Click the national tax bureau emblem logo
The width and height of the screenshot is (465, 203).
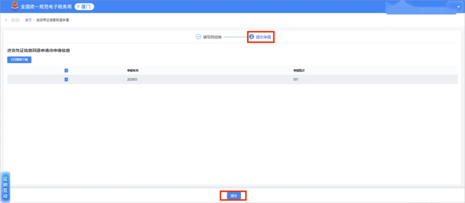point(15,6)
